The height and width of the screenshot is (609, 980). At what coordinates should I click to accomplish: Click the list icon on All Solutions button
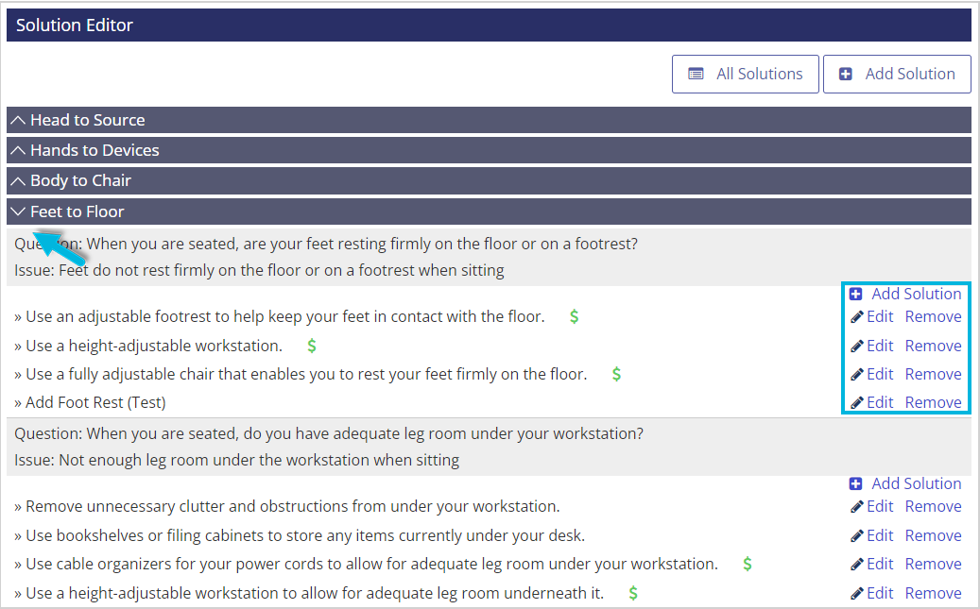pyautogui.click(x=696, y=74)
